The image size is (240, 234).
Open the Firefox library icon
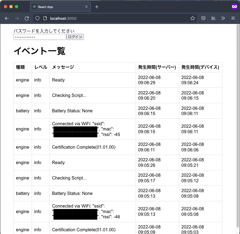(x=213, y=18)
